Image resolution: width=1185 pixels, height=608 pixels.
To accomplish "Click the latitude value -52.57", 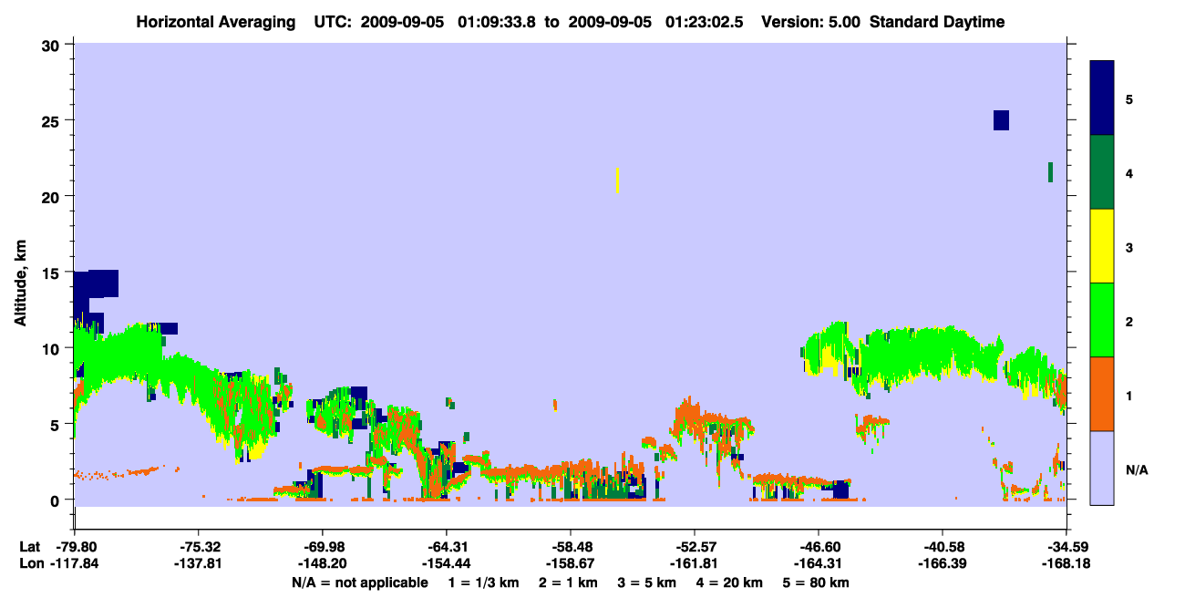I will click(695, 547).
